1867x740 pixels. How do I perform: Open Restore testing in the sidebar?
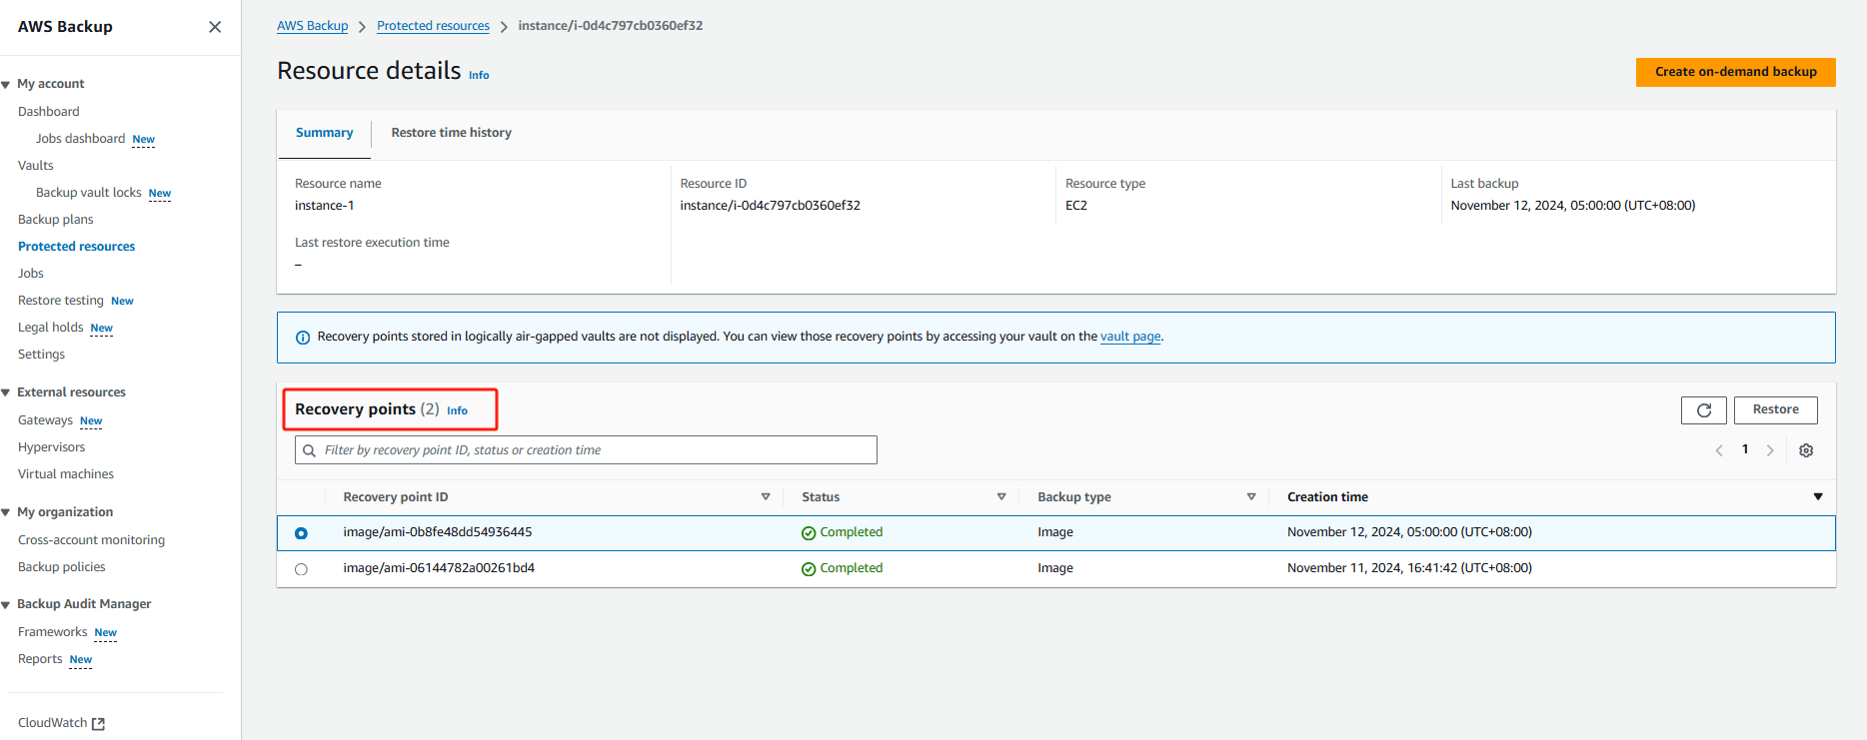click(60, 301)
